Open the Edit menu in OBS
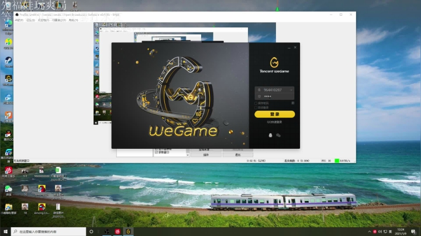The image size is (421, 236). coord(30,20)
